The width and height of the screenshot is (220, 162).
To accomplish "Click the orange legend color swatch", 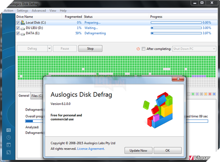I will tap(206, 94).
